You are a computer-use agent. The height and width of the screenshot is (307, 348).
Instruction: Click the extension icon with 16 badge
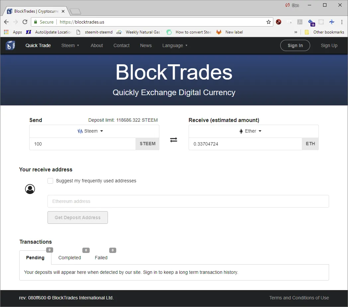[x=311, y=23]
